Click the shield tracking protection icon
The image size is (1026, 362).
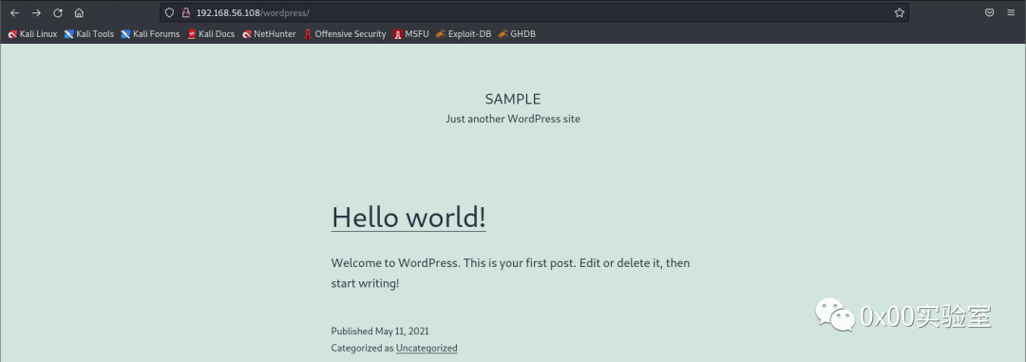[x=169, y=12]
